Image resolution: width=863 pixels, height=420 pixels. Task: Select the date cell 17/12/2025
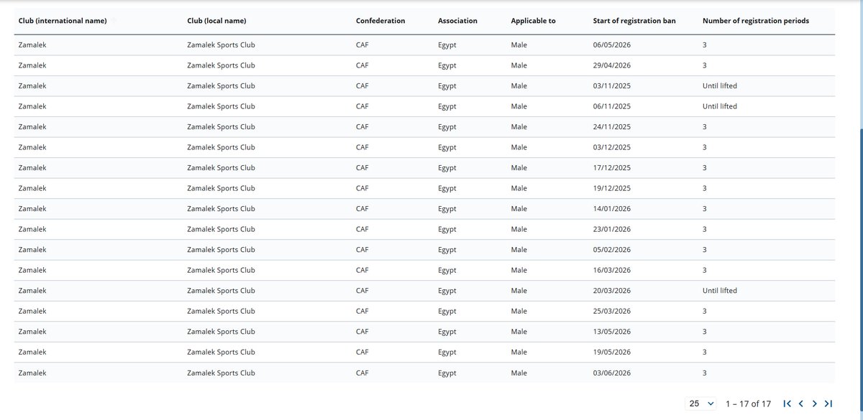coord(612,168)
